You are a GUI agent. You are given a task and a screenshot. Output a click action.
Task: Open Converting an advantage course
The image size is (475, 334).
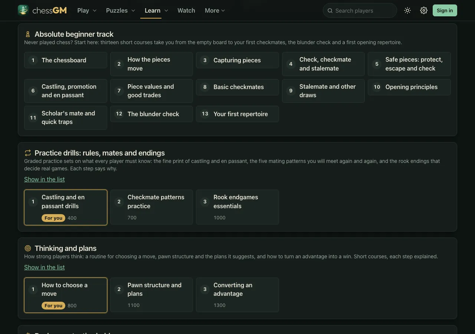click(x=237, y=295)
